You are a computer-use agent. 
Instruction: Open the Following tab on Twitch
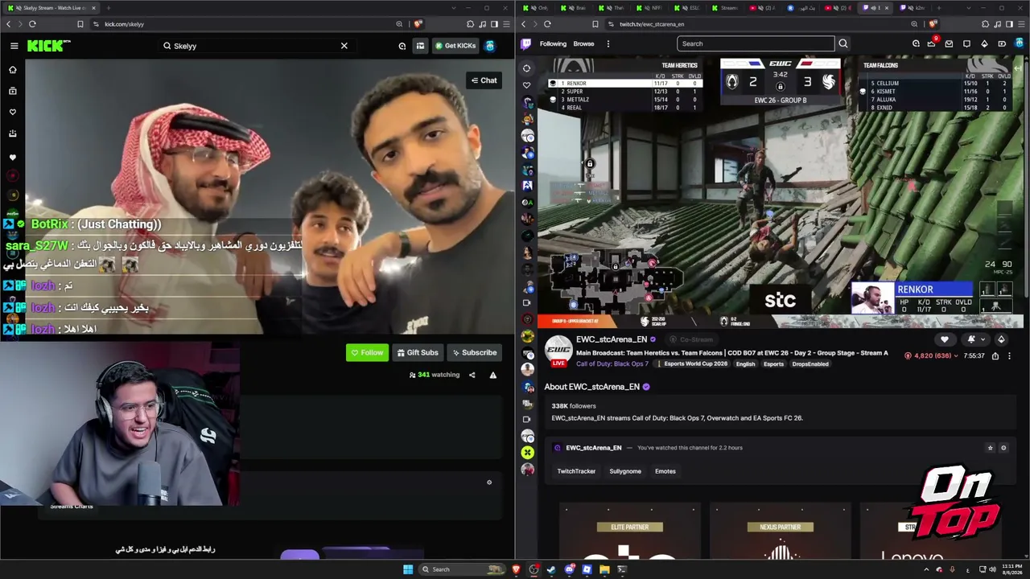pos(553,44)
